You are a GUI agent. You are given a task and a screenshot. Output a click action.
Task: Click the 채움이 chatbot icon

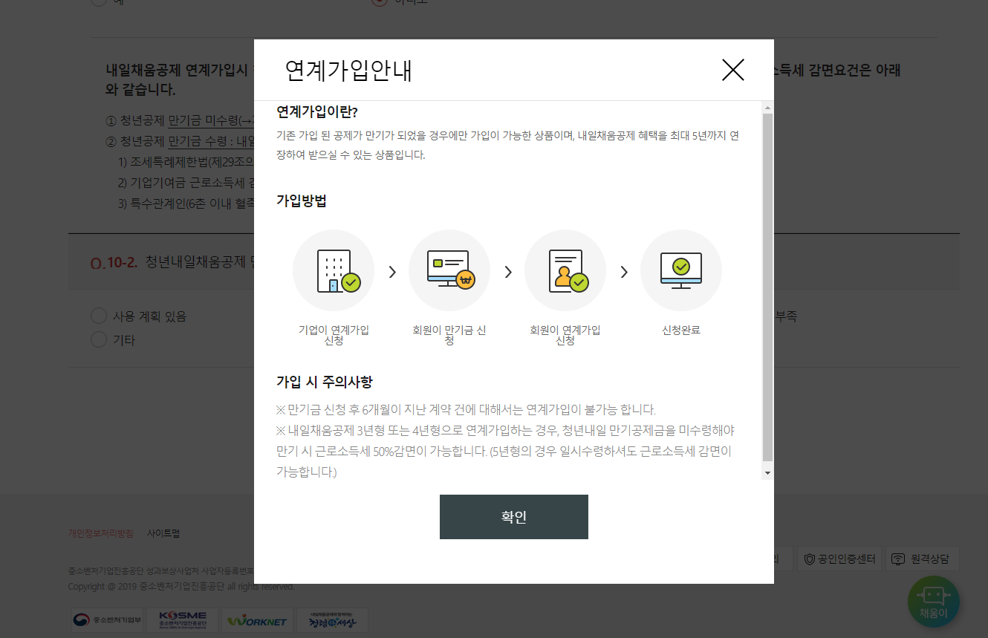pyautogui.click(x=934, y=602)
